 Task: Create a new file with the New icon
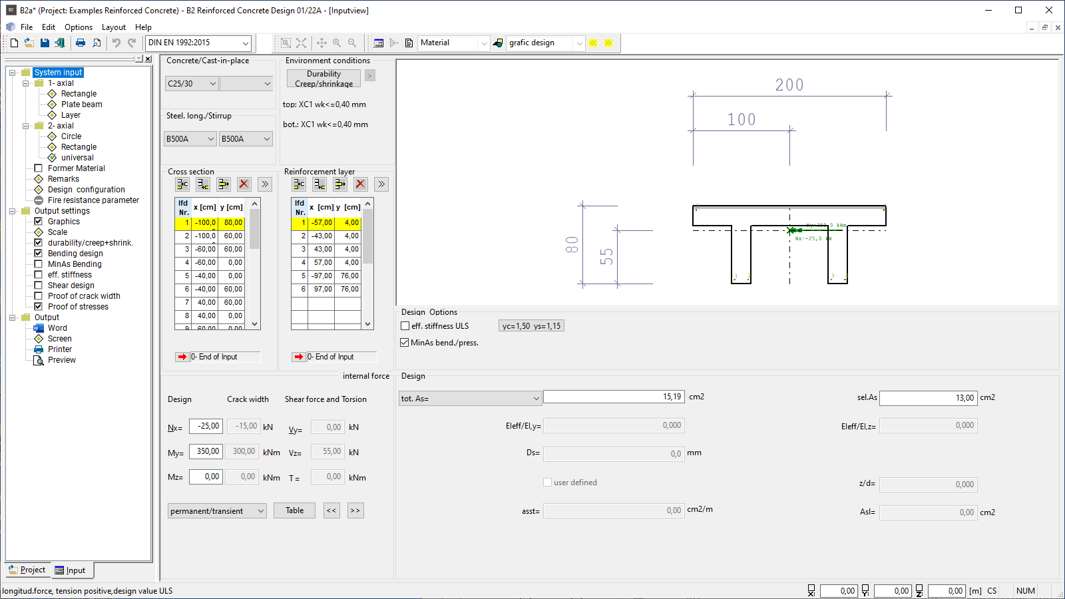click(14, 43)
